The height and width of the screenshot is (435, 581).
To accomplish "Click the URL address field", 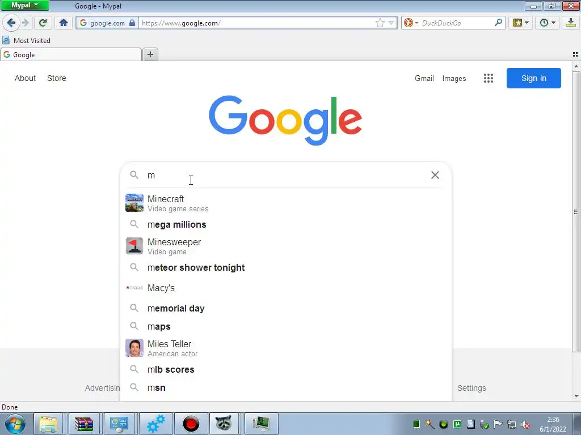I will tap(258, 23).
